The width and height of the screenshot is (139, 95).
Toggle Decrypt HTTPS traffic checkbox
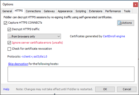coord(9,30)
